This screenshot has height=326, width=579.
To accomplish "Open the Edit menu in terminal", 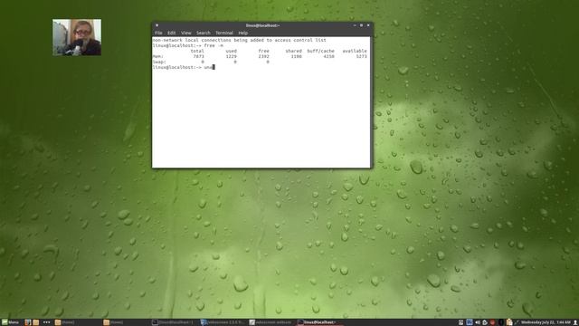I will [171, 33].
